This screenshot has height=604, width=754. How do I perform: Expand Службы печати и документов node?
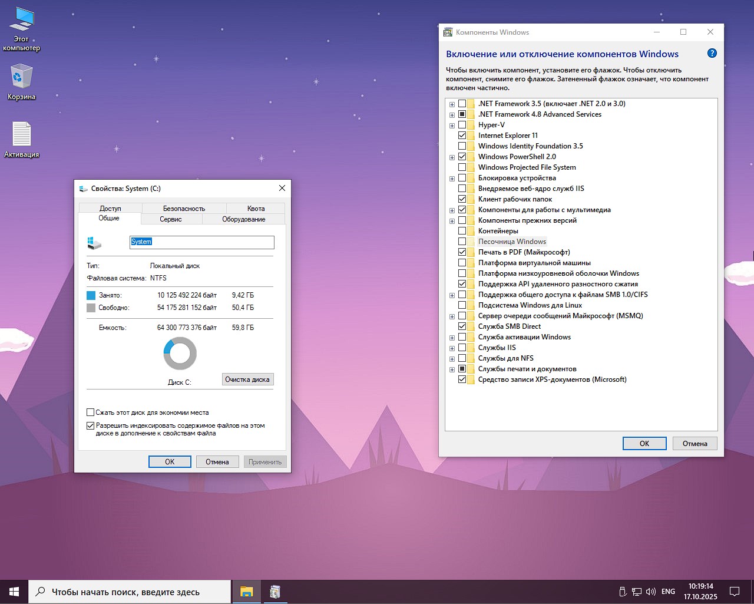click(x=452, y=369)
